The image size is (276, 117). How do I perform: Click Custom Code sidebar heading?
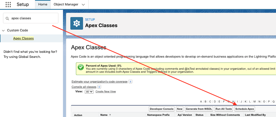coord(17,30)
